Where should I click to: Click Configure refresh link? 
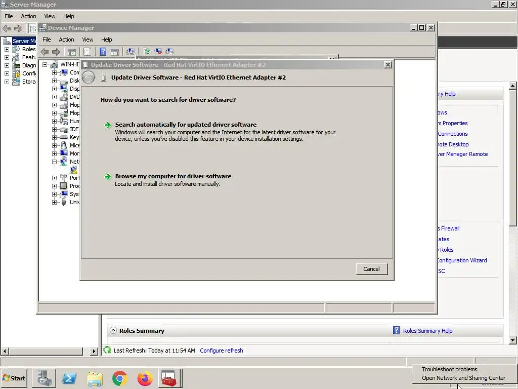tap(222, 351)
